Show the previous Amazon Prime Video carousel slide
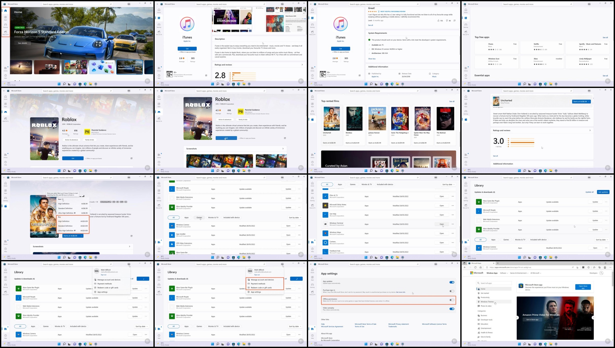615x348 pixels. point(517,318)
